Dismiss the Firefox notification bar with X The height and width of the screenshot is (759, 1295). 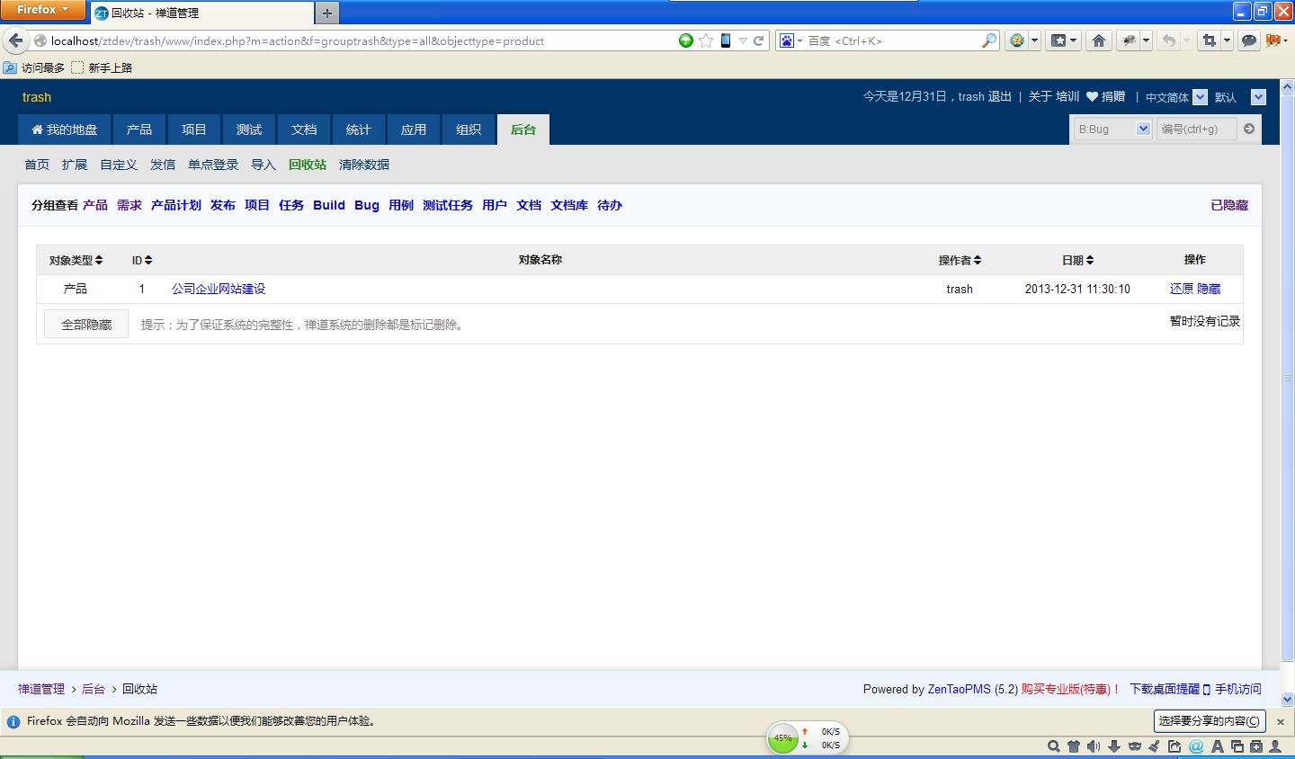(x=1281, y=721)
